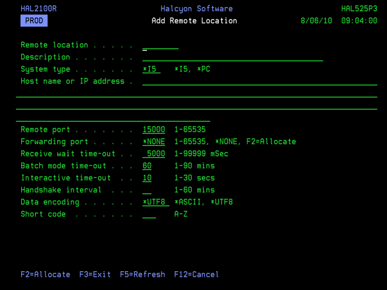
Task: Click the Host name or IP address field
Action: 259,82
